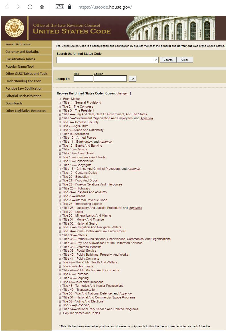226x331 pixels.
Task: Select Title 8—Aliens And Nationality
Action: 83,130
